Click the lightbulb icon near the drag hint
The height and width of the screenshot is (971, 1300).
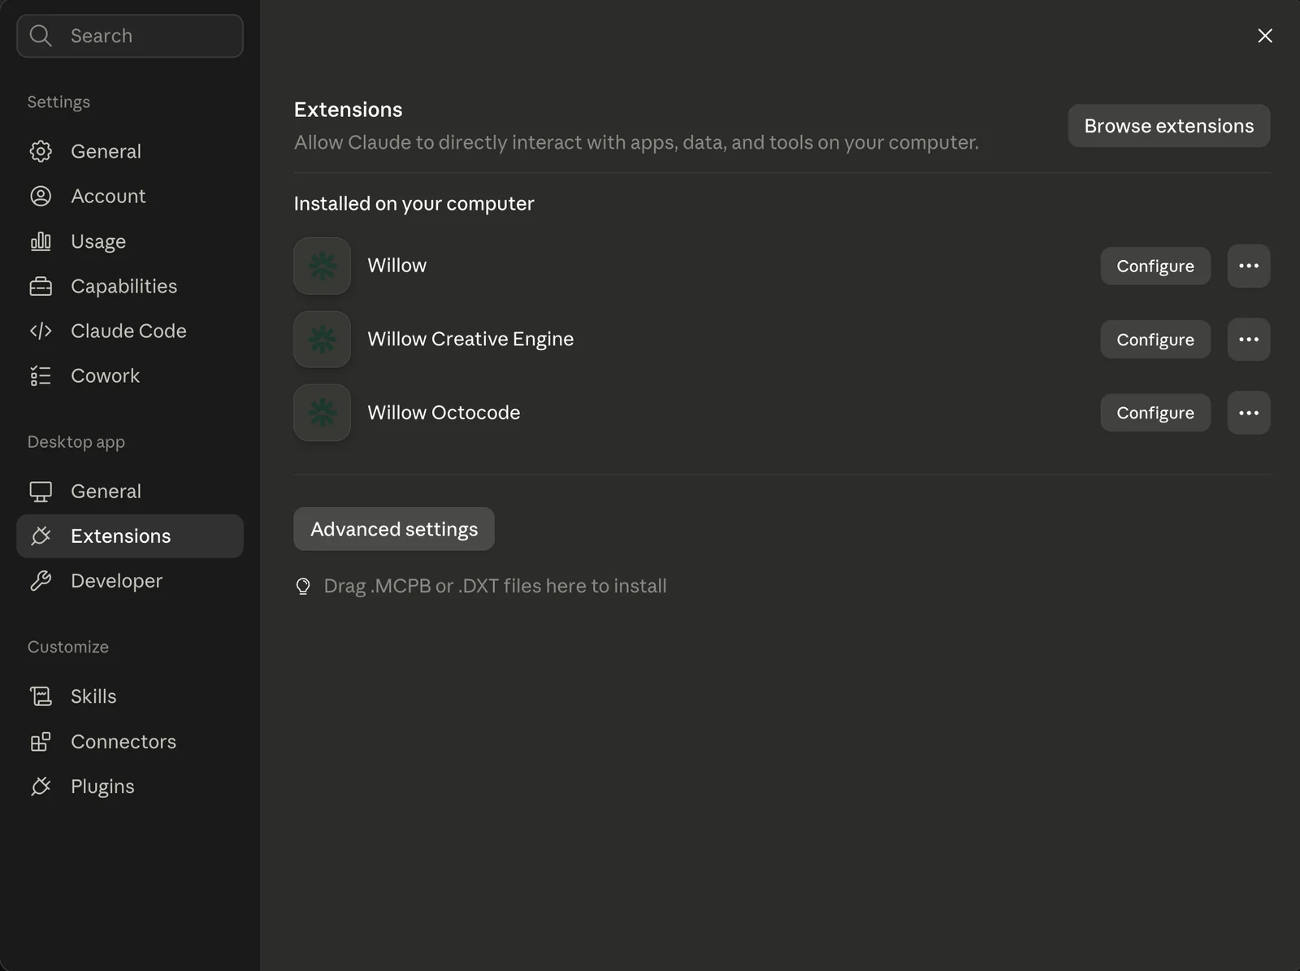click(303, 586)
